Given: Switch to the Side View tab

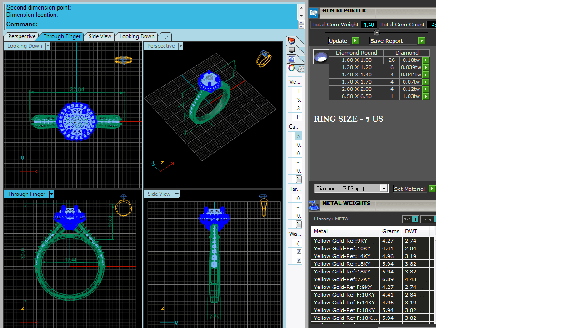Looking at the screenshot, I should click(100, 36).
